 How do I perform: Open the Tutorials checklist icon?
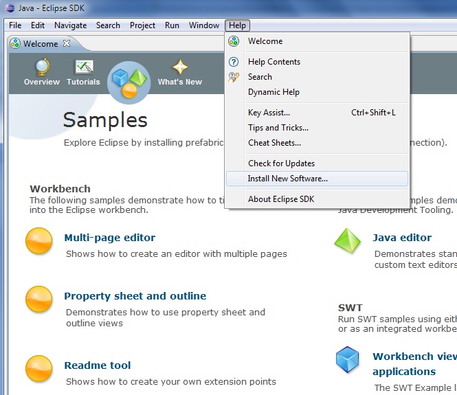[x=85, y=67]
